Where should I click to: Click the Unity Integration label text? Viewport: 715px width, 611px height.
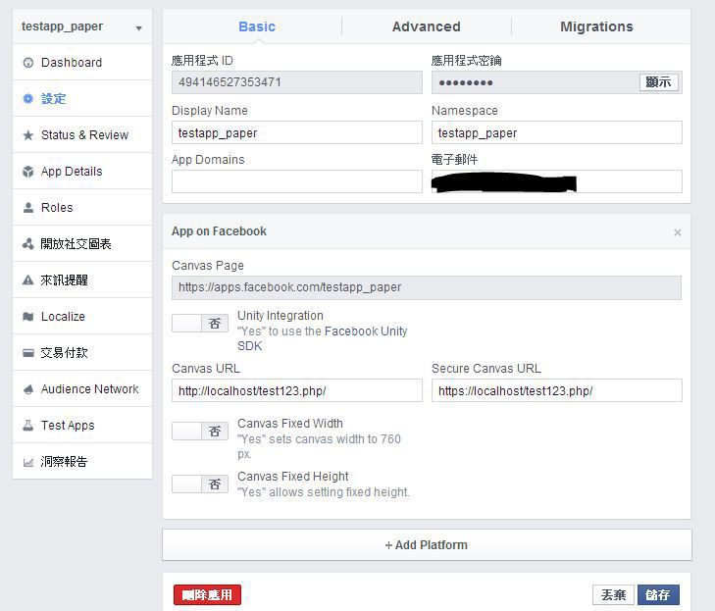tap(280, 316)
